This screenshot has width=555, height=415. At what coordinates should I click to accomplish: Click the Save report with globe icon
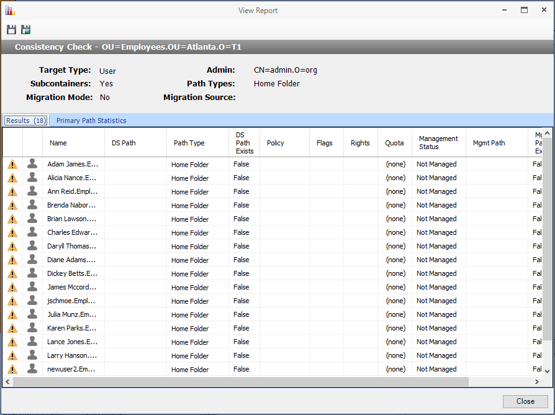click(x=26, y=30)
